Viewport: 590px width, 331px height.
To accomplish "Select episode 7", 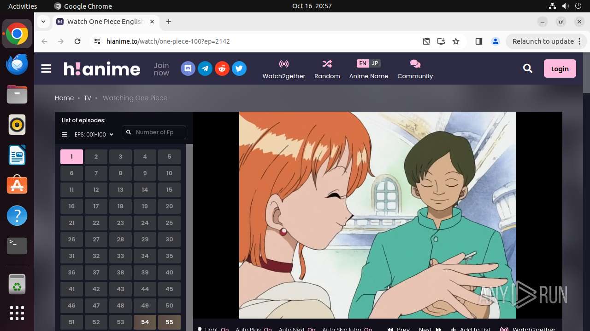I will tap(96, 173).
